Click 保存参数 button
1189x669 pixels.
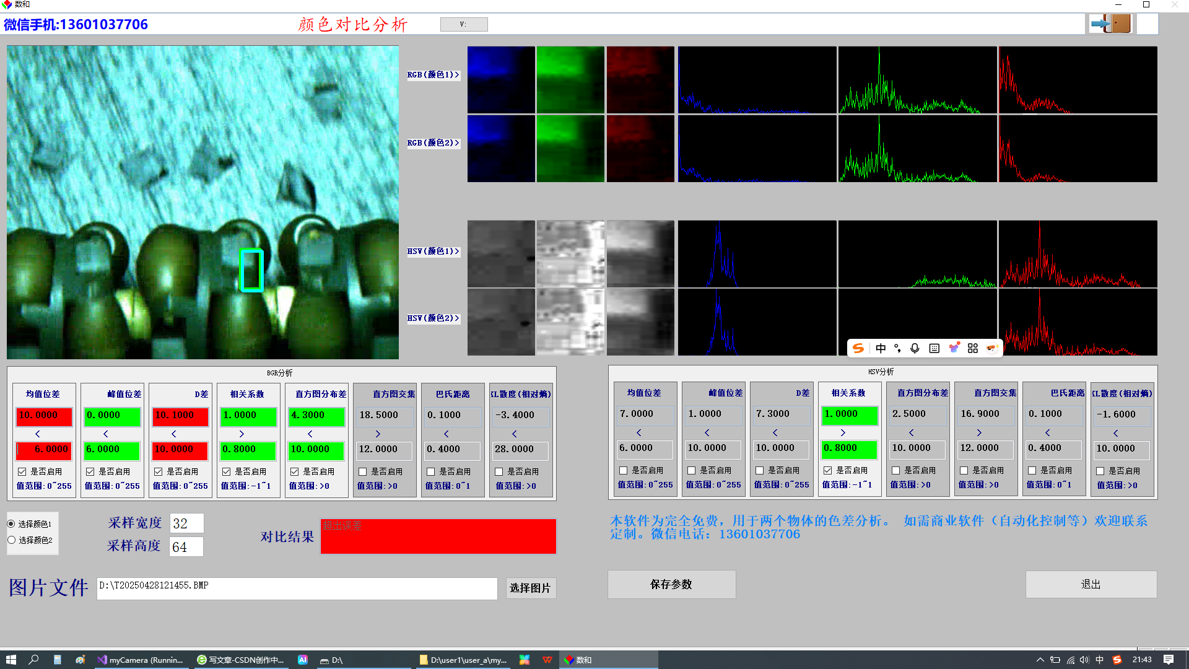(671, 584)
